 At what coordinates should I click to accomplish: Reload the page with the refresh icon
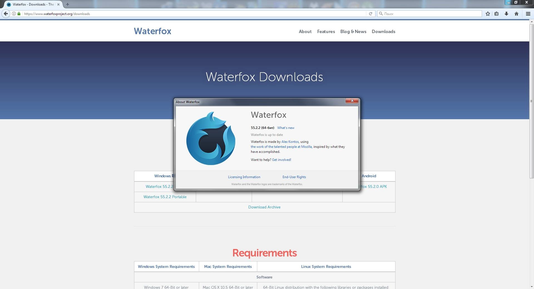click(x=370, y=14)
